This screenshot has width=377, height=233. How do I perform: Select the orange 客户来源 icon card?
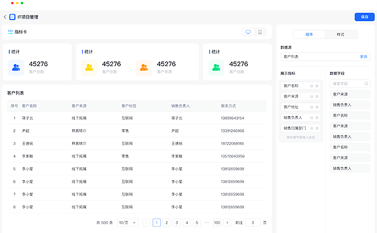[144, 68]
